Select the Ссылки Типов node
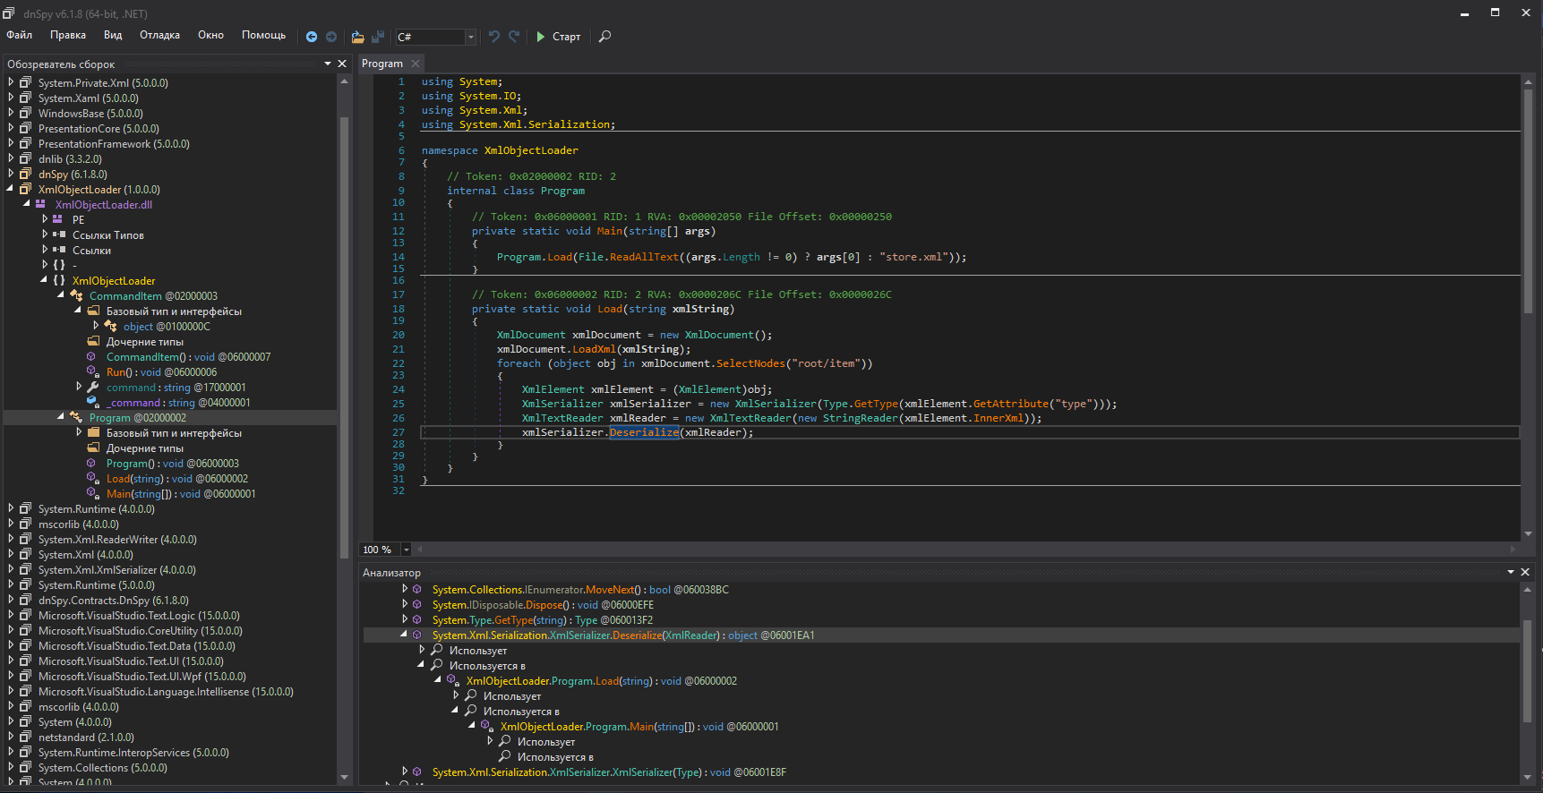The width and height of the screenshot is (1543, 793). (x=108, y=235)
